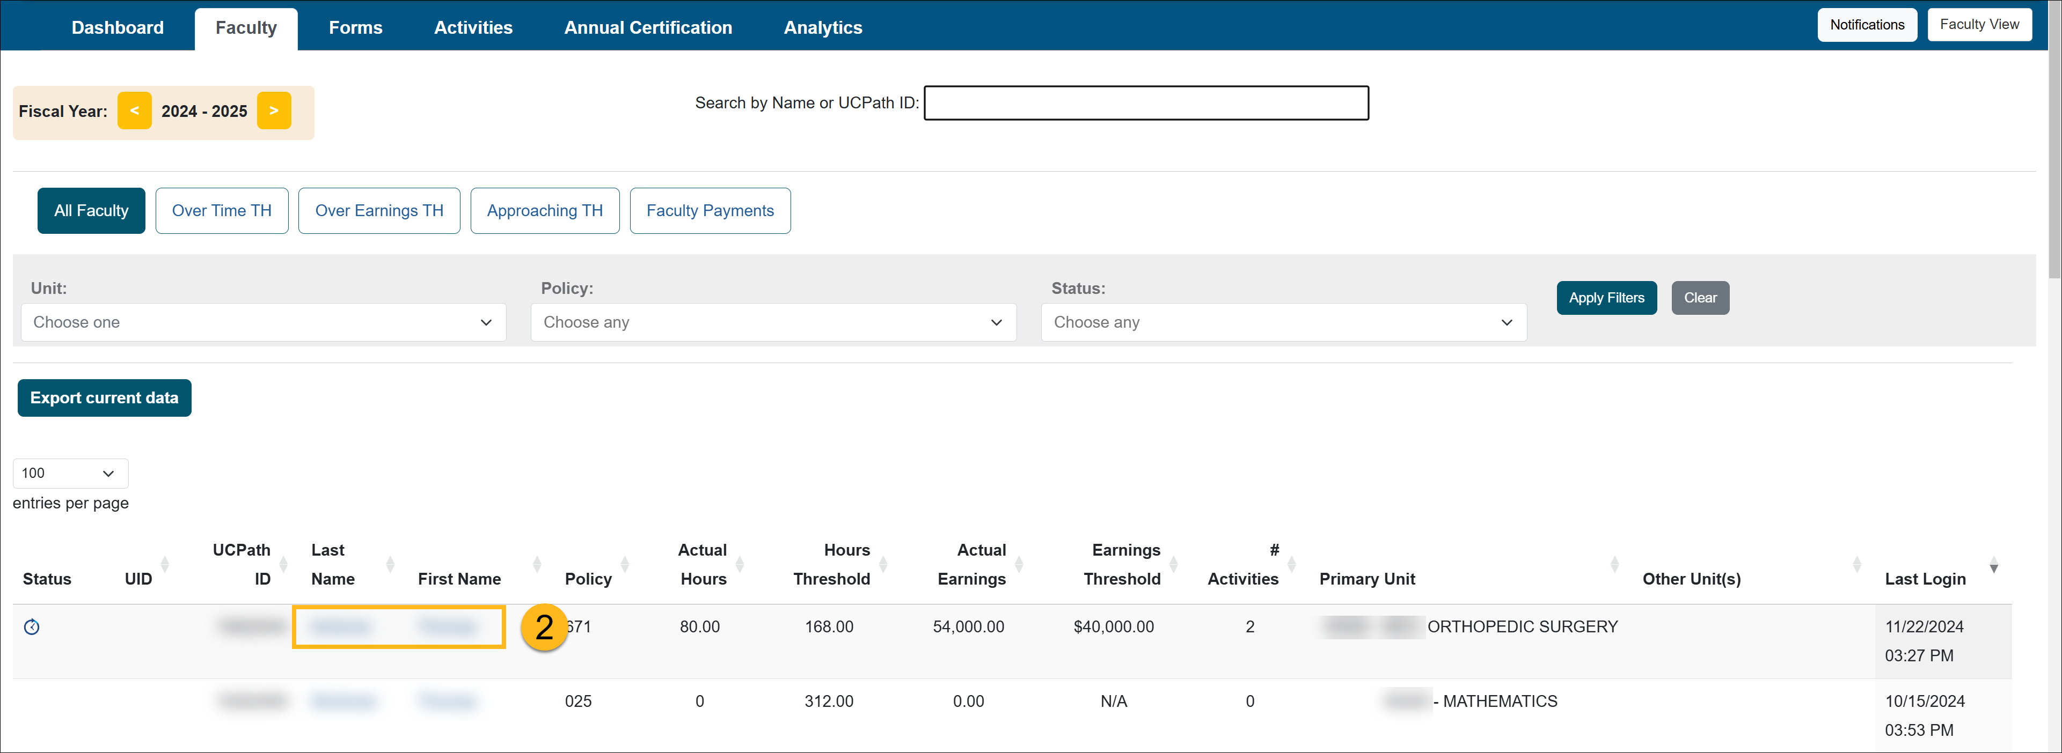Sort table by Policy column arrows
Viewport: 2062px width, 753px height.
[x=624, y=564]
